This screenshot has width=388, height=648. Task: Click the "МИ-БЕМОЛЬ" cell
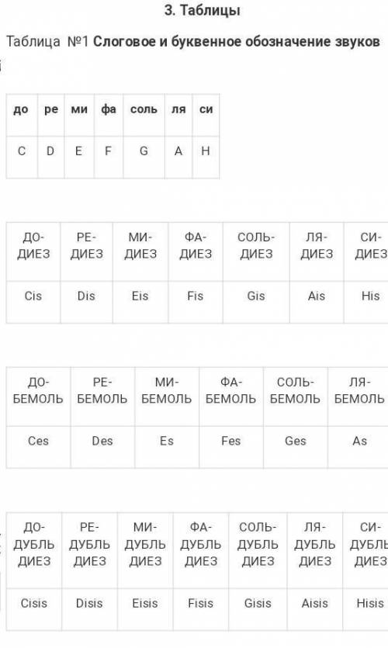pos(167,397)
